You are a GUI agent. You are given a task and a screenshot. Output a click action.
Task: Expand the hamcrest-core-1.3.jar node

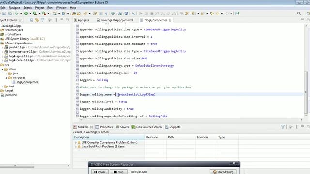pyautogui.click(x=2, y=52)
